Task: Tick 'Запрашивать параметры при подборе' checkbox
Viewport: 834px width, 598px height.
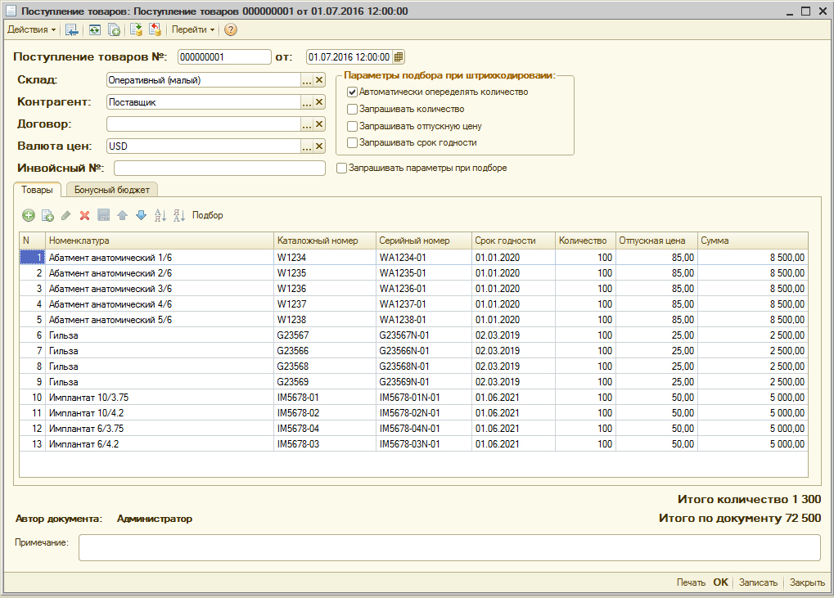Action: click(x=343, y=168)
